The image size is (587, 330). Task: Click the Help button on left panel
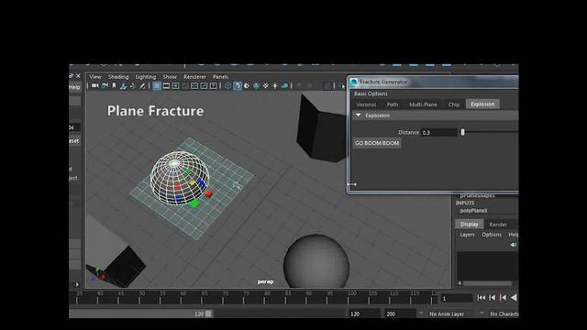[74, 87]
